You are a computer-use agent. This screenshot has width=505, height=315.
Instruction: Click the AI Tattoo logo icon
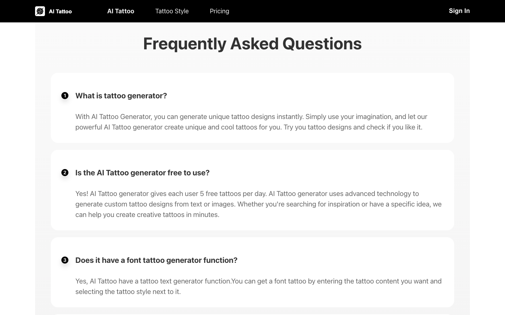tap(40, 11)
